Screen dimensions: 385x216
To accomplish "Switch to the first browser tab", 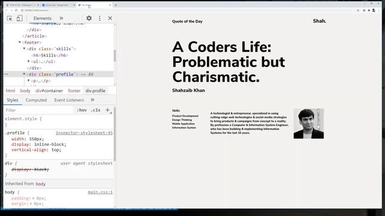I will [22, 5].
